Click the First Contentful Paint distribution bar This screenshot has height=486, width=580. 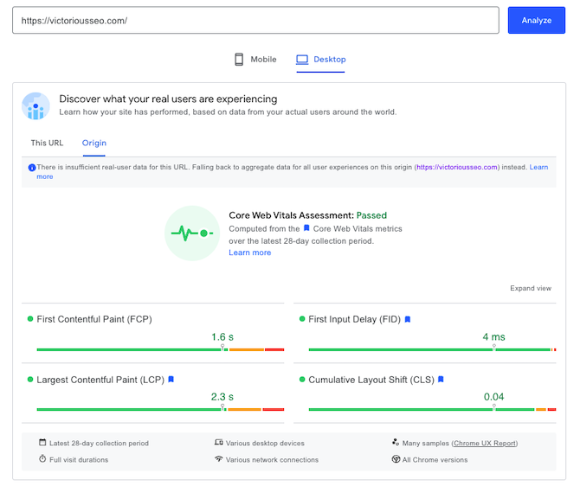pos(160,349)
